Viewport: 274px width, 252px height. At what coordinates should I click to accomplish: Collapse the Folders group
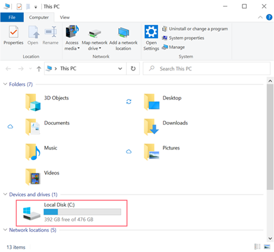tap(5, 84)
